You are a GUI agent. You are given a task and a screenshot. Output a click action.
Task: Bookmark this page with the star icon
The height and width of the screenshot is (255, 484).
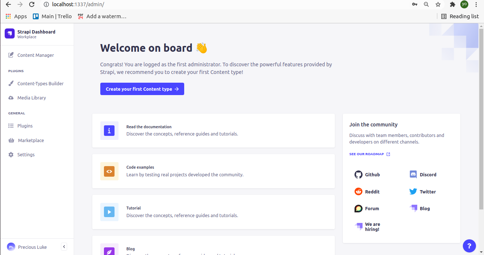[x=438, y=4]
